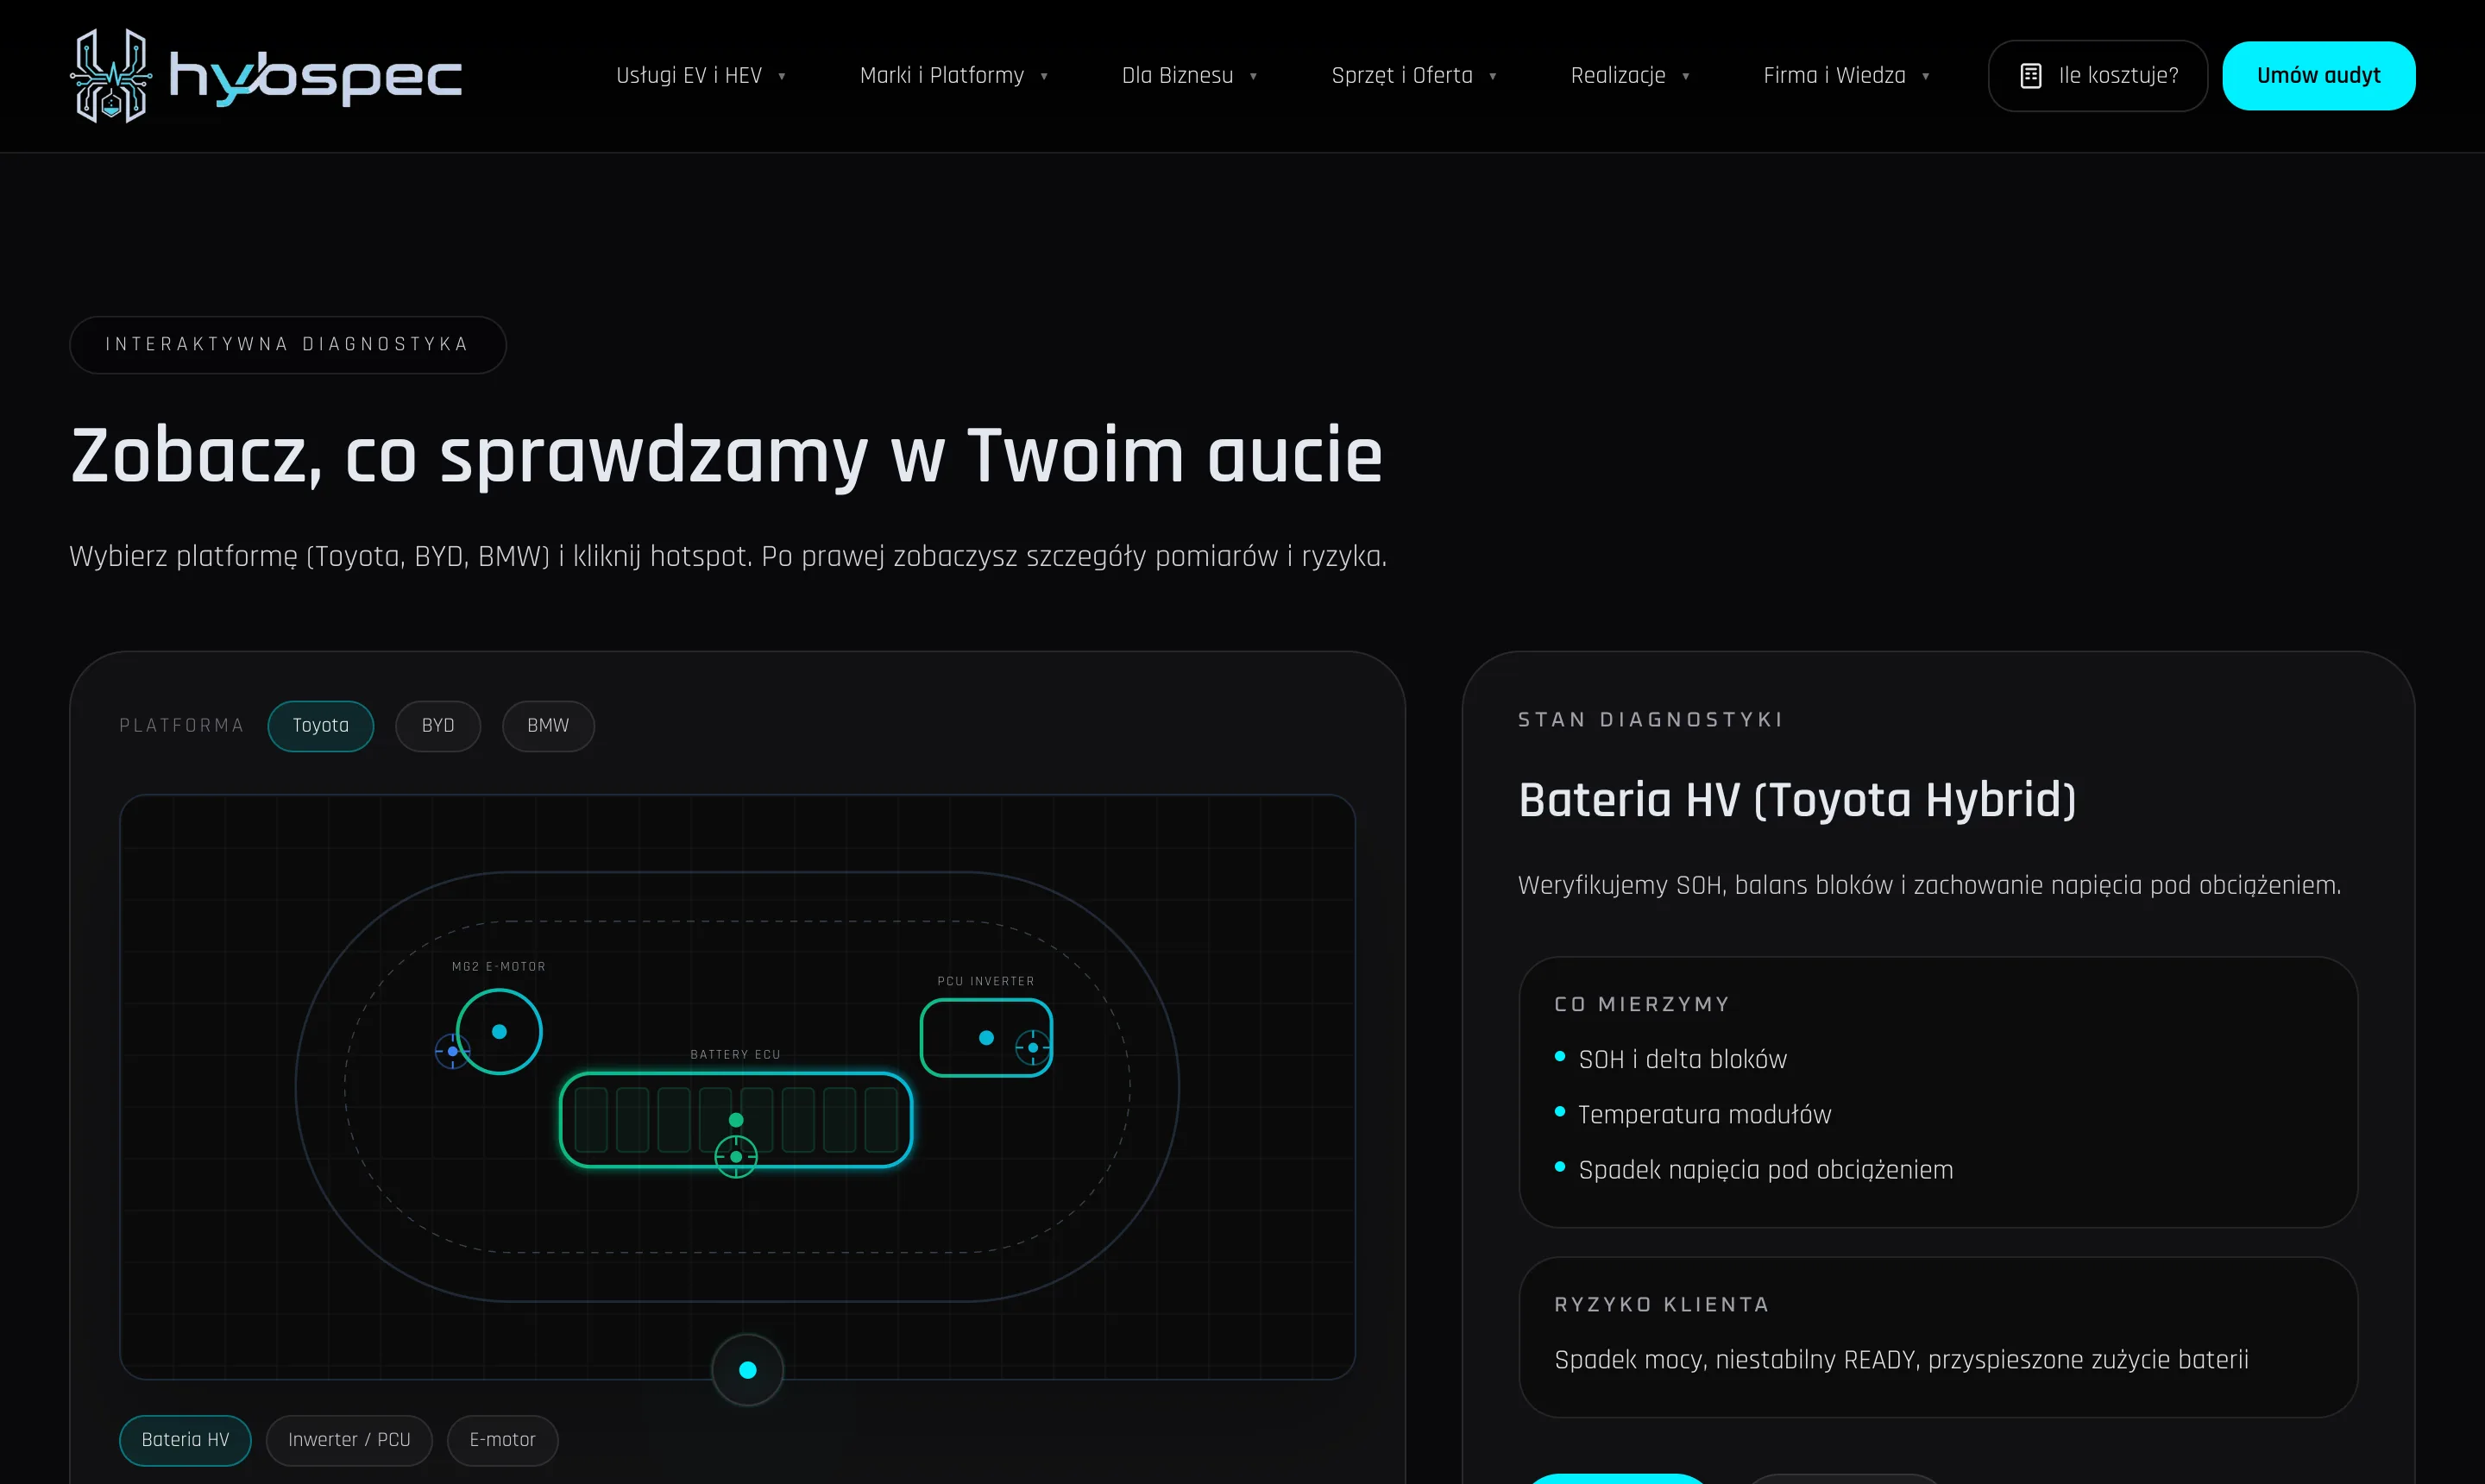Viewport: 2485px width, 1484px height.
Task: Open the Sprzęt i Oferta dropdown
Action: click(x=1414, y=76)
